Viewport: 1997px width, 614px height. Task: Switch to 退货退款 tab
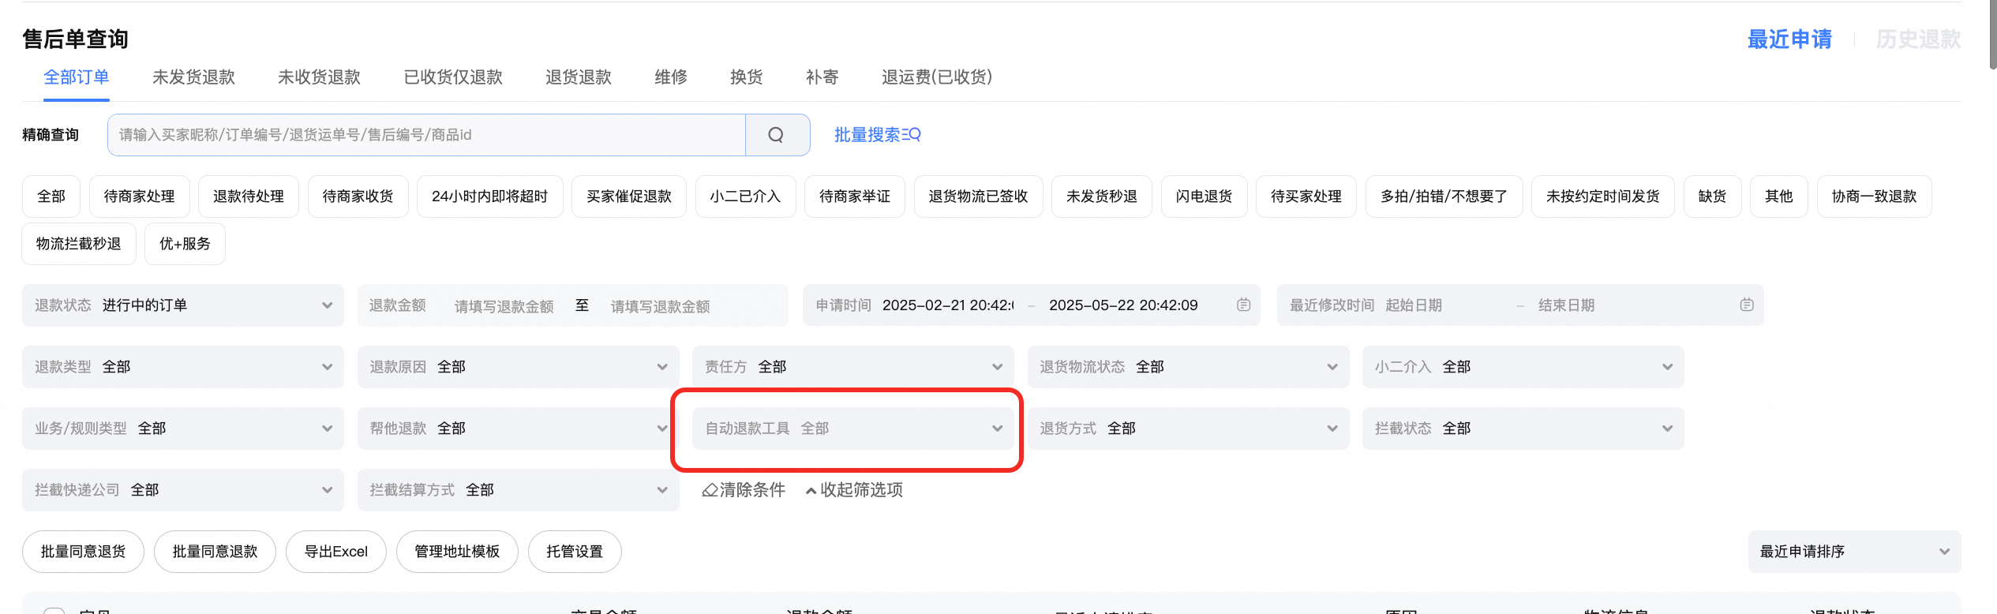pos(579,77)
